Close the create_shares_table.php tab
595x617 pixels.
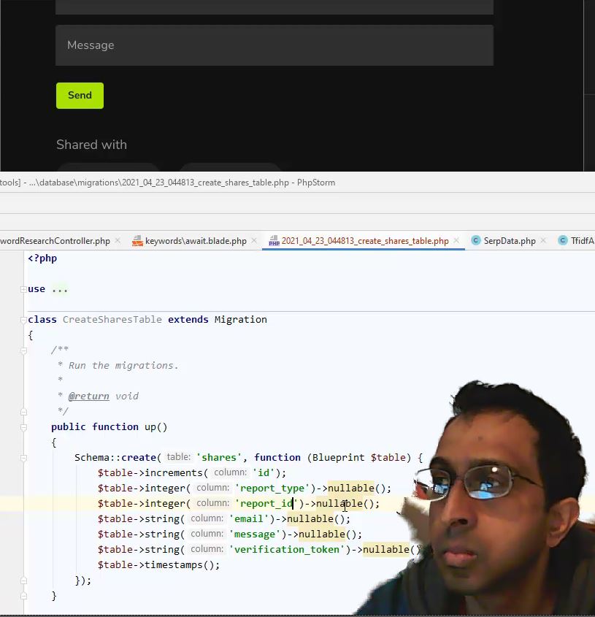[456, 240]
